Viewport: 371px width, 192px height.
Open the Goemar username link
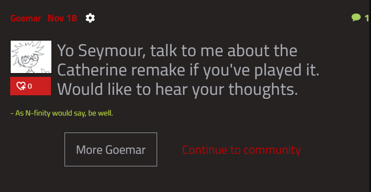(x=26, y=18)
